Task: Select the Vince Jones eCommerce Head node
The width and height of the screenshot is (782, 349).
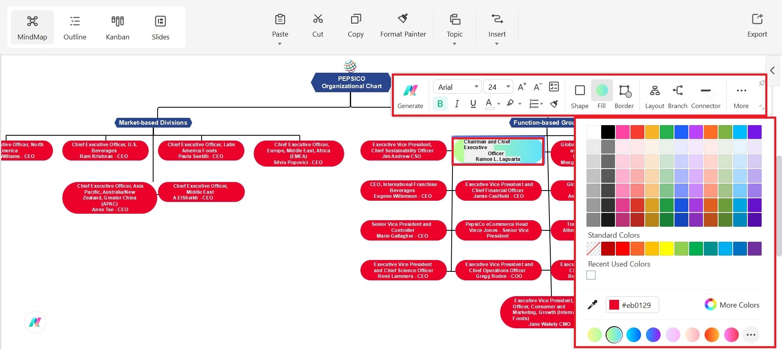Action: coord(499,230)
